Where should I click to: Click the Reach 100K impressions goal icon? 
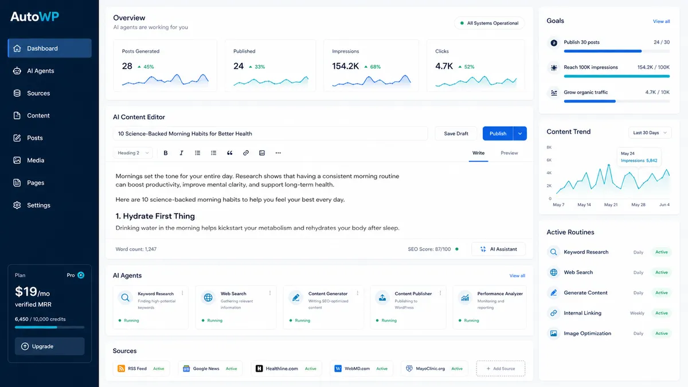point(554,68)
